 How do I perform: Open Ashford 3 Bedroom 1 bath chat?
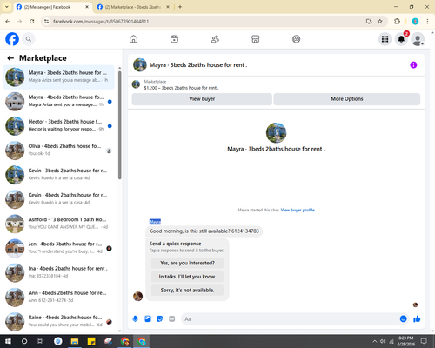59,224
